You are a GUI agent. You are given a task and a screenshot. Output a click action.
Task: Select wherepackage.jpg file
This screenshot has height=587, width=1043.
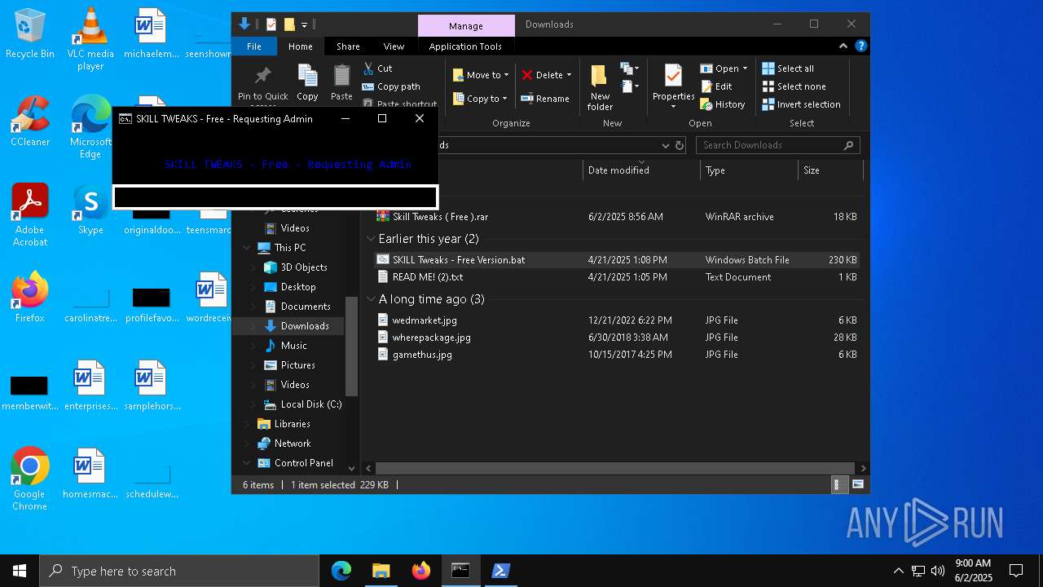click(x=617, y=338)
